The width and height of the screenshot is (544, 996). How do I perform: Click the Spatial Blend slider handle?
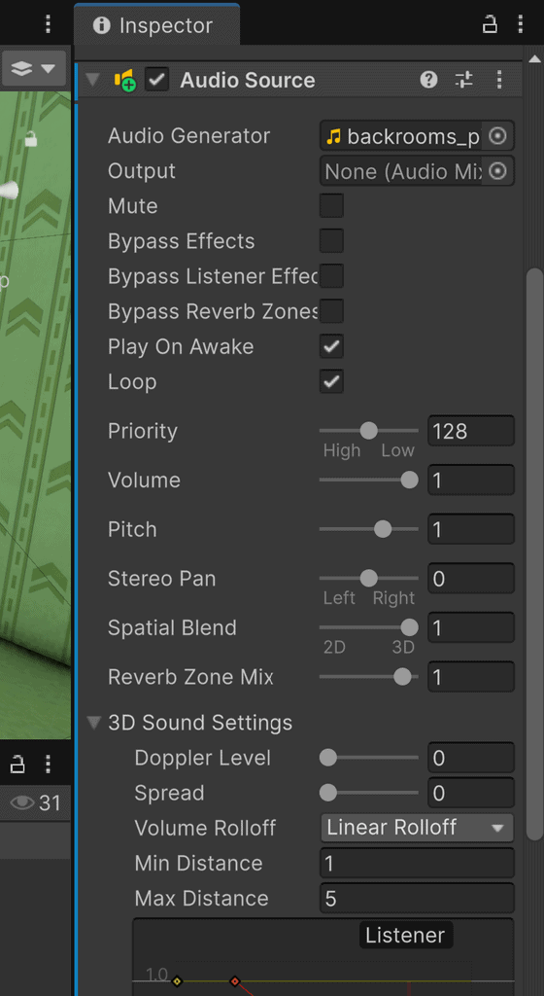click(410, 627)
